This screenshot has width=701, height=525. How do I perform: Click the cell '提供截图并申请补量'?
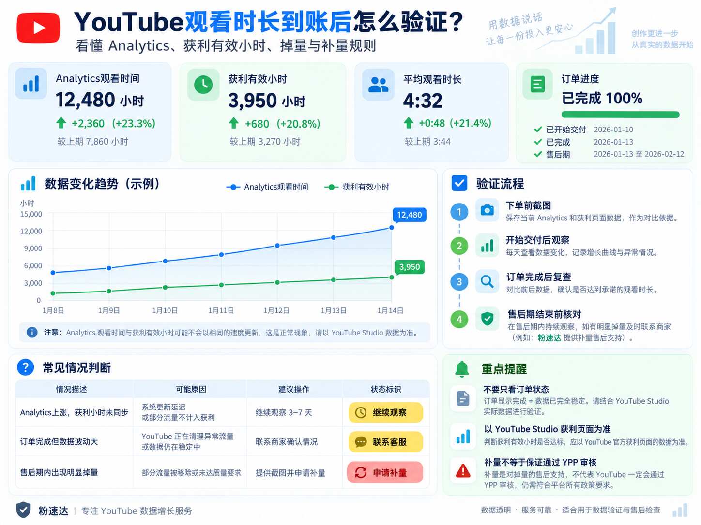[x=290, y=472]
